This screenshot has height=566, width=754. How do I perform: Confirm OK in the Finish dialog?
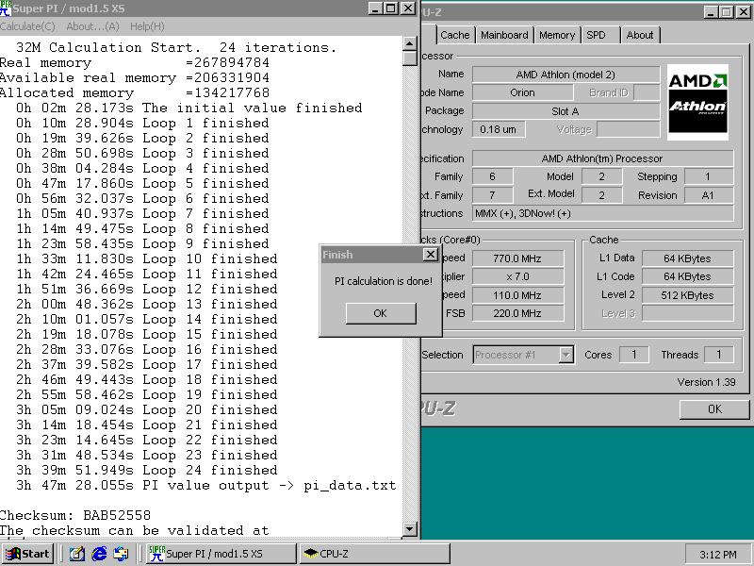tap(381, 313)
